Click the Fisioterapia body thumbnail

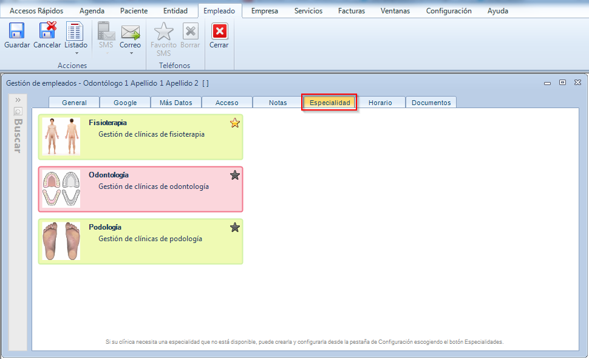point(61,136)
